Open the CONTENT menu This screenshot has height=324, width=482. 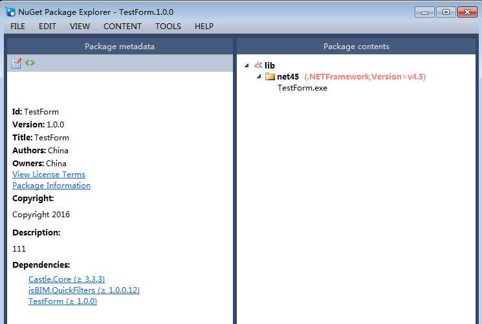tap(122, 27)
